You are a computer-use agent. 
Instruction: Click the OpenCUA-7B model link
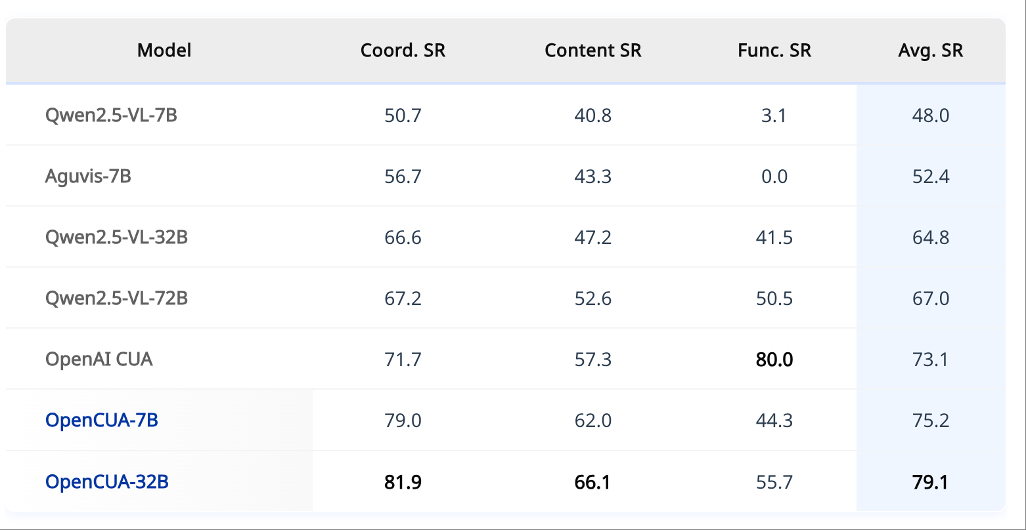102,420
